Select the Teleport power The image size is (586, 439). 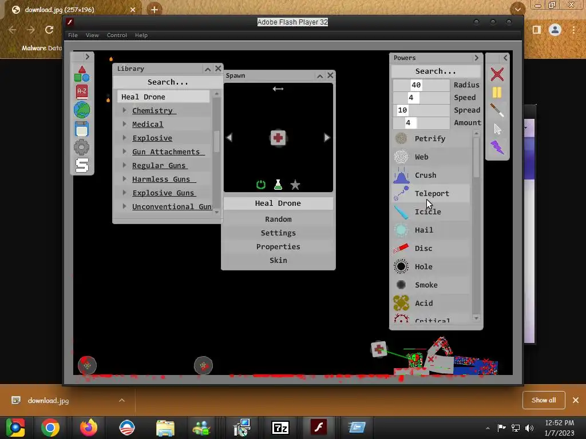pyautogui.click(x=431, y=193)
